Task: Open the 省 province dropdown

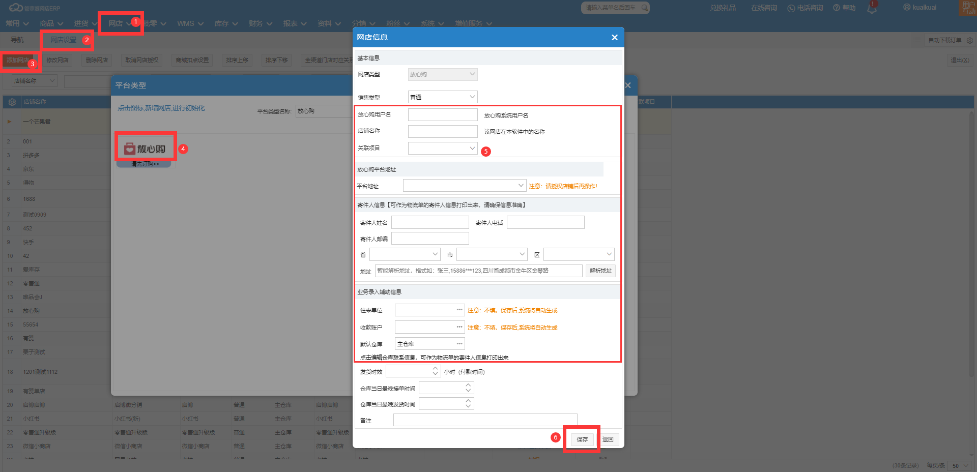Action: pyautogui.click(x=405, y=254)
